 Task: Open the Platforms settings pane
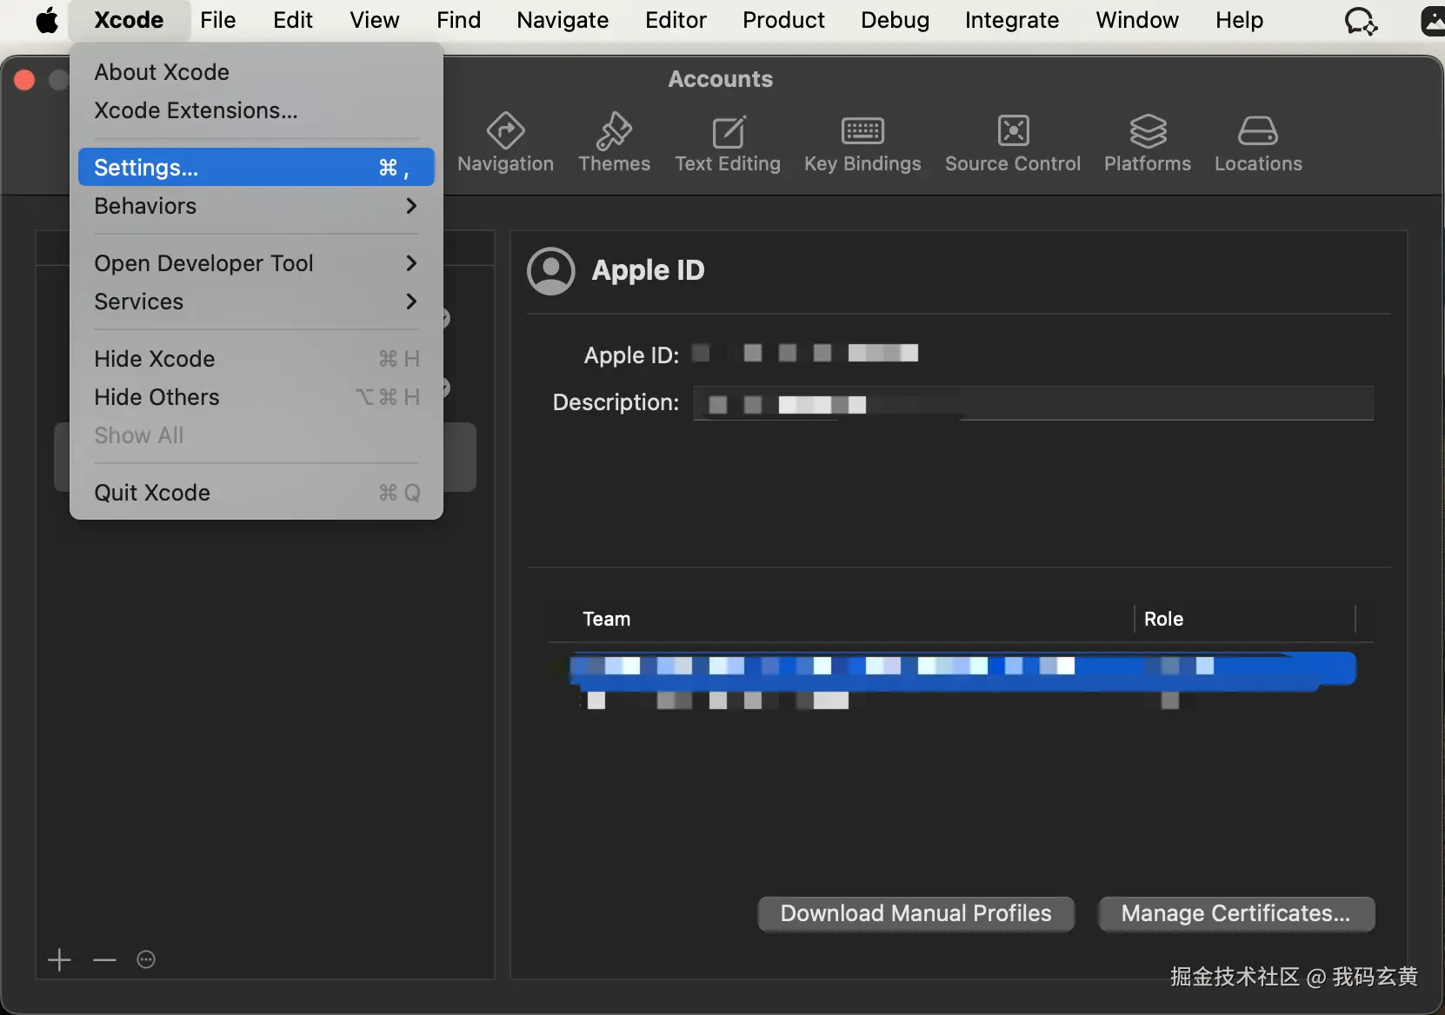(x=1148, y=143)
